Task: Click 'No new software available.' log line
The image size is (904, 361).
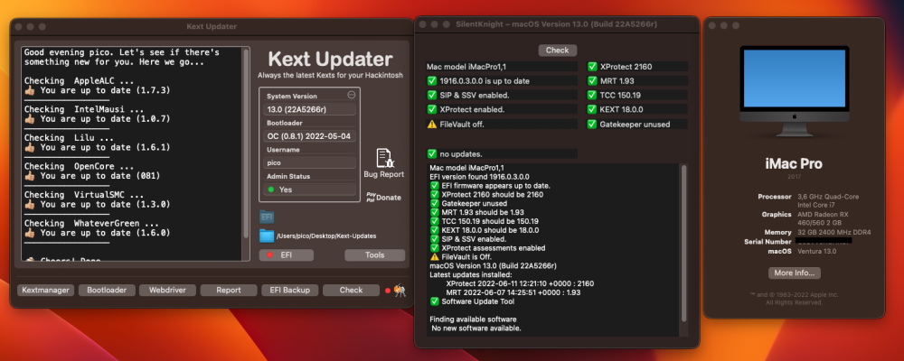Action: 476,329
